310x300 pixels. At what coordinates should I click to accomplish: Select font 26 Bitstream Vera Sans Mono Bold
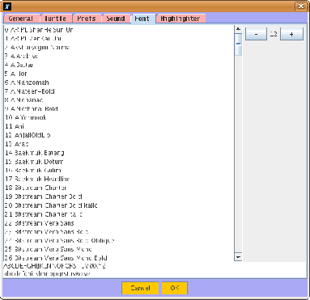coord(119,257)
